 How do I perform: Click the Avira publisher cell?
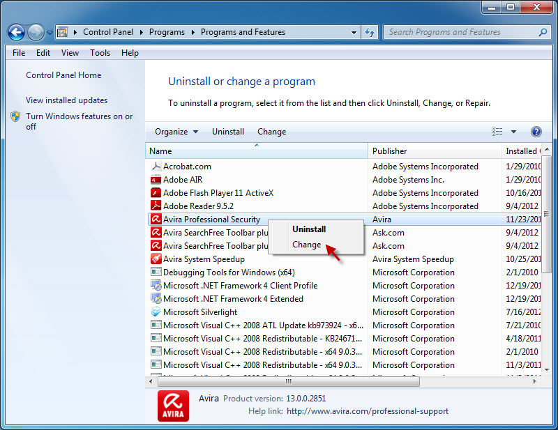pos(382,220)
